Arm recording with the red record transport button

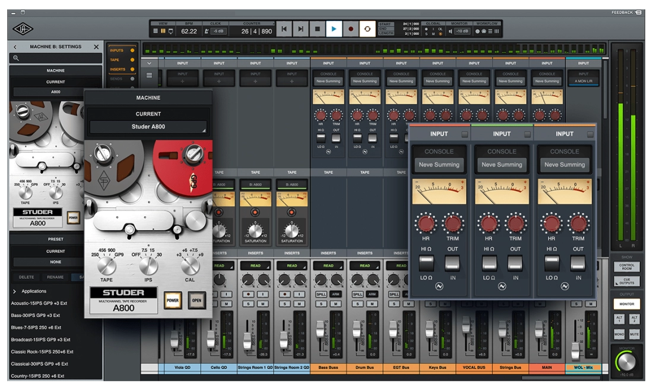point(351,29)
